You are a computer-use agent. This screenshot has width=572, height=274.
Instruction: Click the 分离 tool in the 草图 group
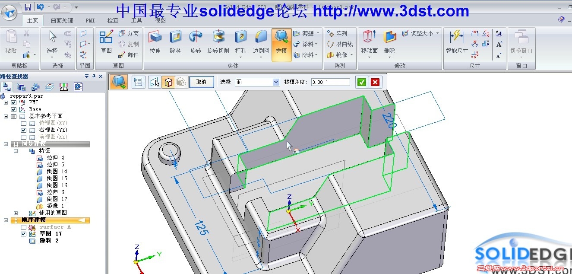(x=129, y=33)
